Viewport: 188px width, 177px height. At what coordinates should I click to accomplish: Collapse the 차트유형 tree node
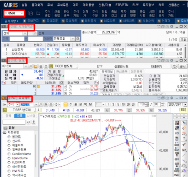click(5, 132)
